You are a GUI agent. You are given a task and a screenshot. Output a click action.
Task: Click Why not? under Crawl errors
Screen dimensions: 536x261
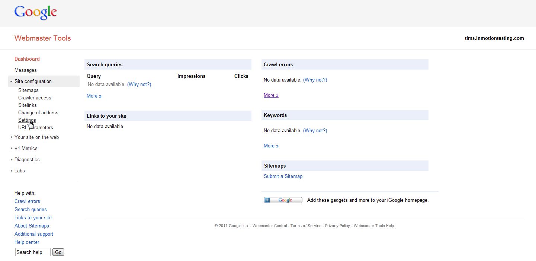(315, 80)
